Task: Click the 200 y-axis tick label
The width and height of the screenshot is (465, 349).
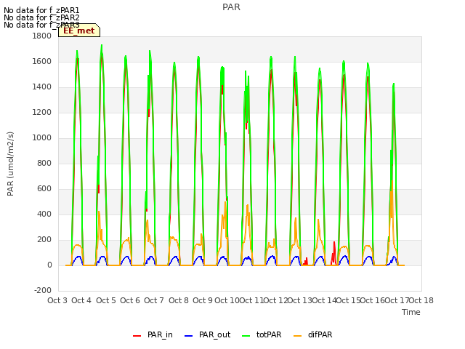Action: [44, 240]
